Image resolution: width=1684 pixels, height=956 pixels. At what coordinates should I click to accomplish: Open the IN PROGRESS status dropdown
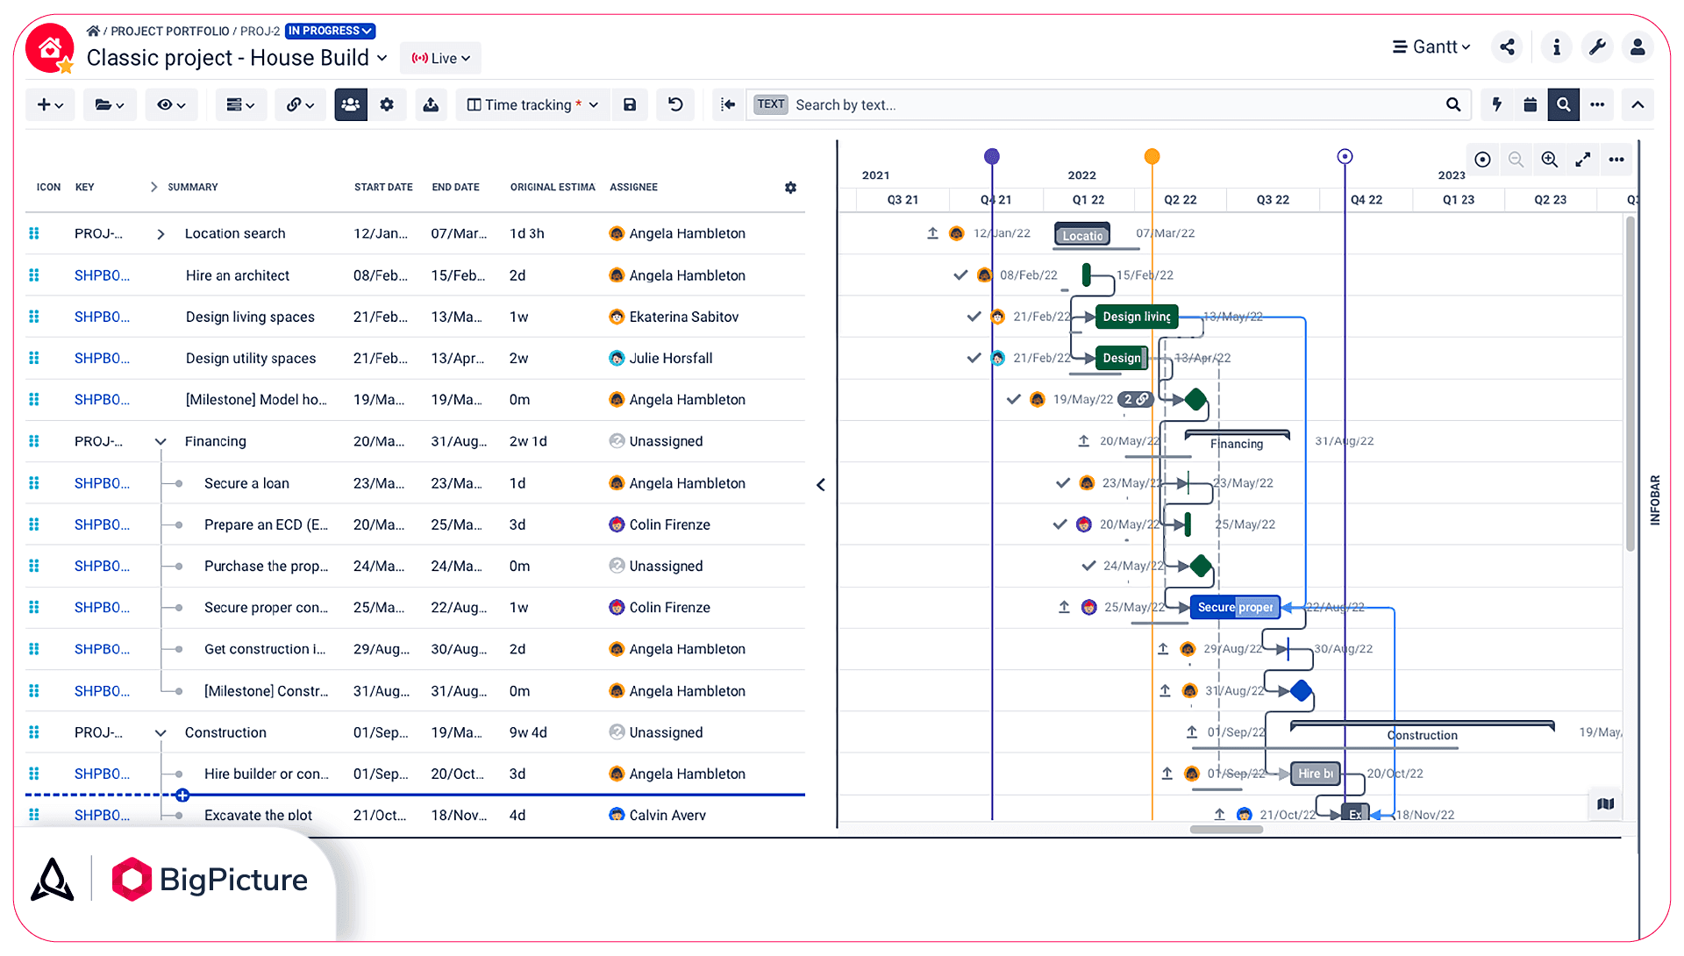point(331,31)
